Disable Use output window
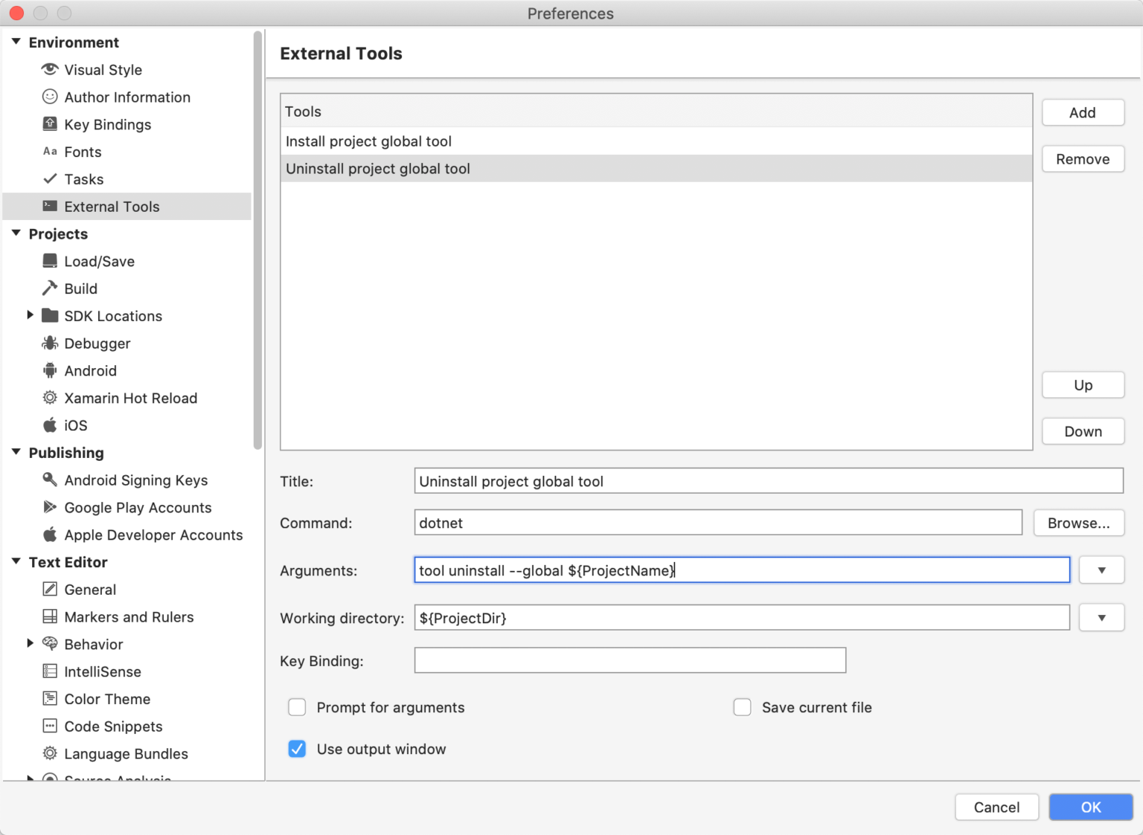Image resolution: width=1143 pixels, height=835 pixels. (x=297, y=749)
